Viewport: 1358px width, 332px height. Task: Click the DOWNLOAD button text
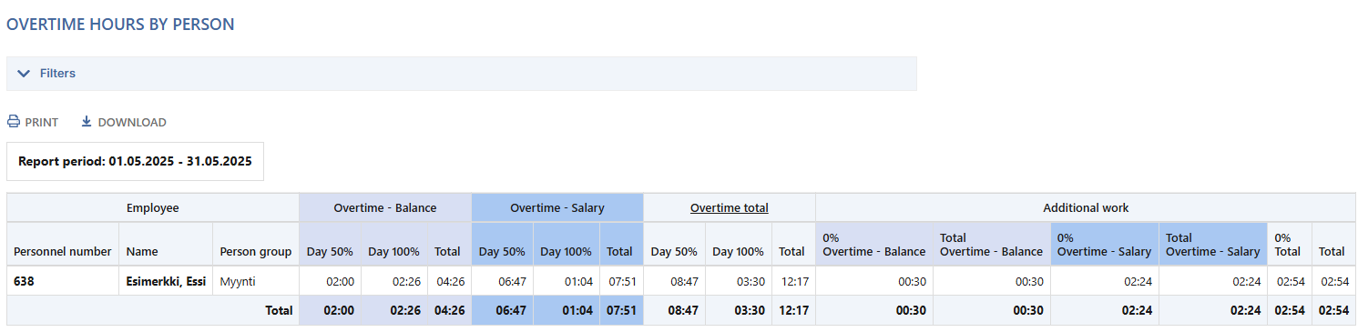click(x=132, y=122)
